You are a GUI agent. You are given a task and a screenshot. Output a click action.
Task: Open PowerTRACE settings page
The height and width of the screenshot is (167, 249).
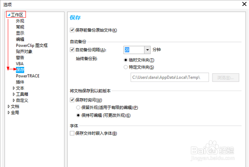(28, 76)
